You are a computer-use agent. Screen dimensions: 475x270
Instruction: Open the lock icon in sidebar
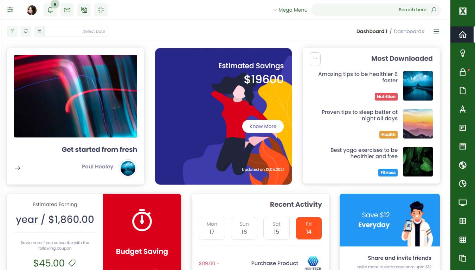463,72
